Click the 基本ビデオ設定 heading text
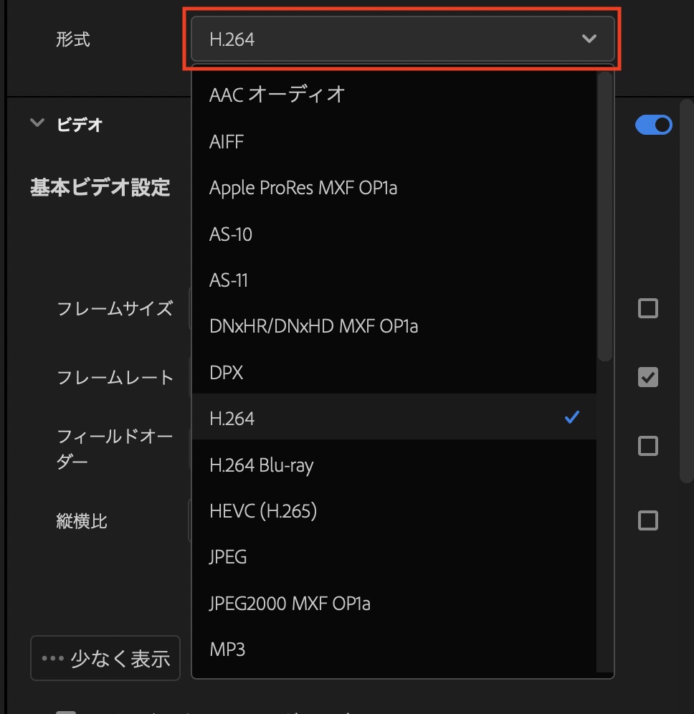The width and height of the screenshot is (694, 714). pos(100,188)
